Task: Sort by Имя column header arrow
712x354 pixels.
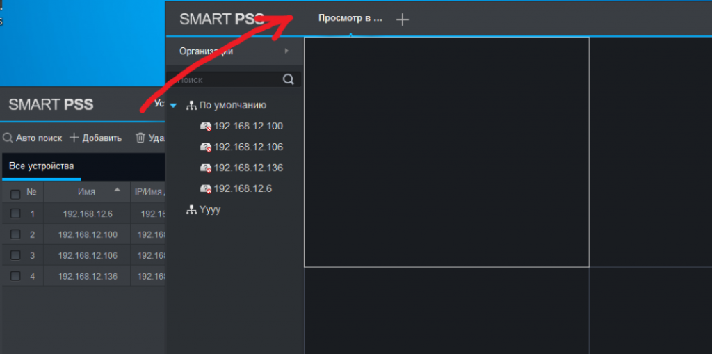Action: [117, 191]
